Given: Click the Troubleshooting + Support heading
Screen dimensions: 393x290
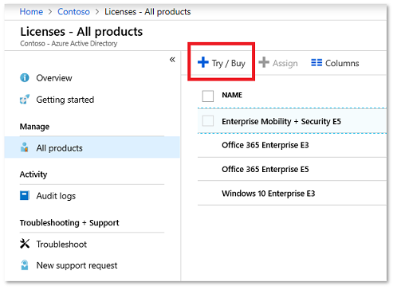Looking at the screenshot, I should pyautogui.click(x=69, y=223).
